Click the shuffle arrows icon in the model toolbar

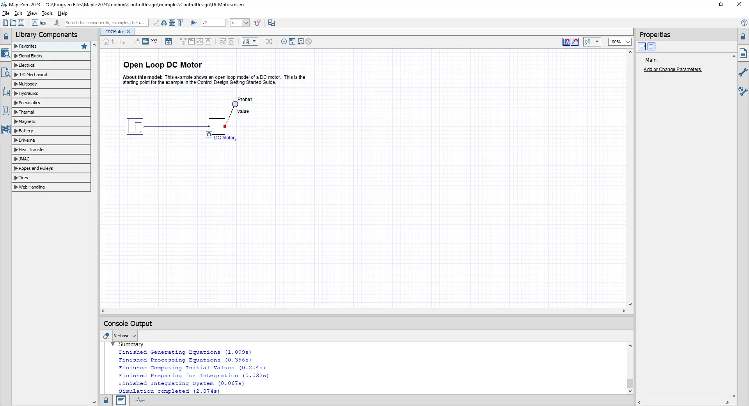269,41
